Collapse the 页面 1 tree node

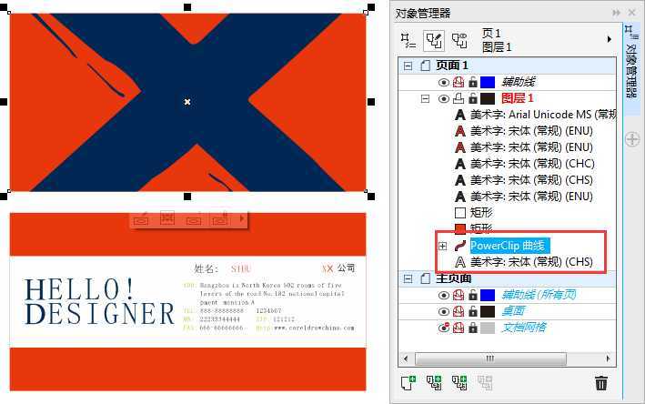click(x=408, y=66)
